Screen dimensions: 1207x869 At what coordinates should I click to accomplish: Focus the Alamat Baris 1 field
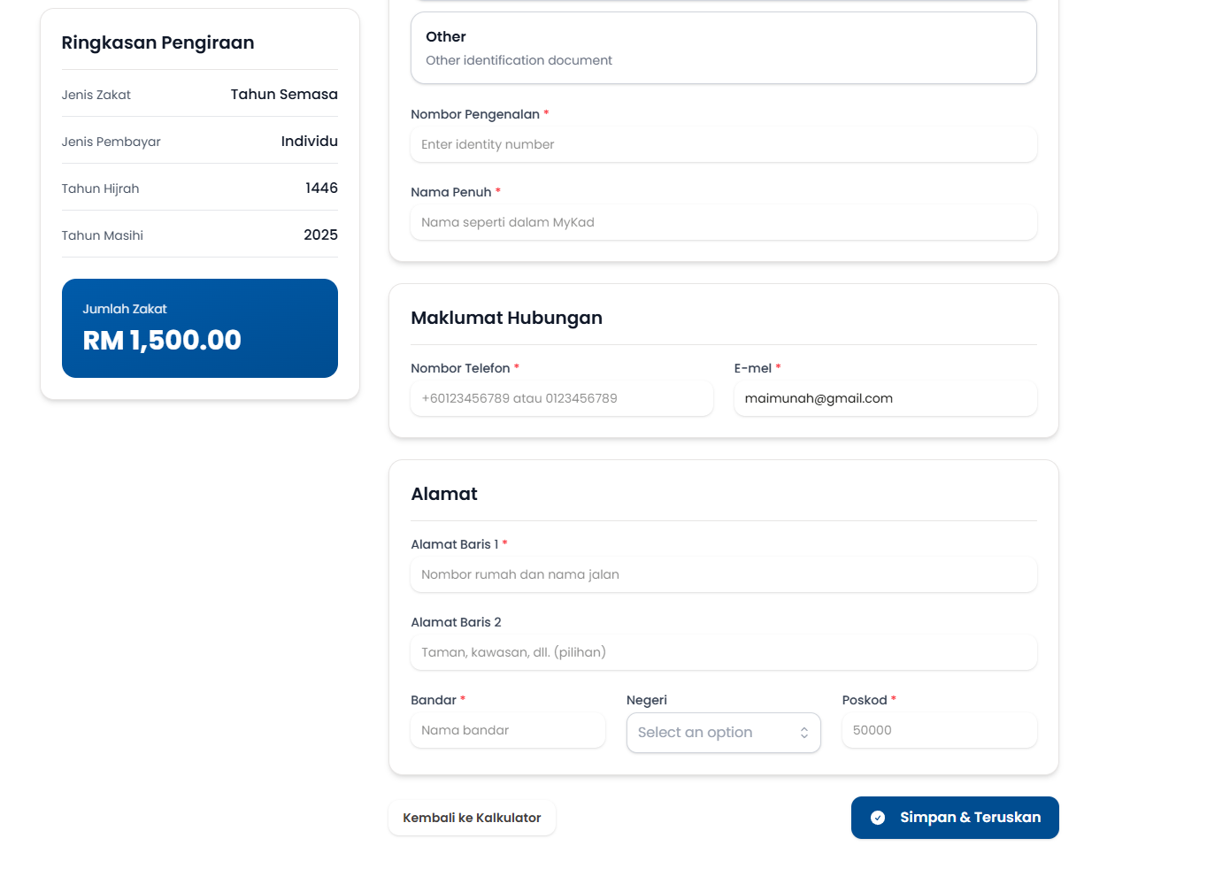point(723,574)
